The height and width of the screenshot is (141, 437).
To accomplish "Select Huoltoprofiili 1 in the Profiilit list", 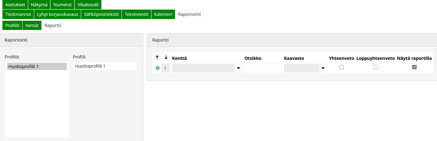I will point(37,66).
